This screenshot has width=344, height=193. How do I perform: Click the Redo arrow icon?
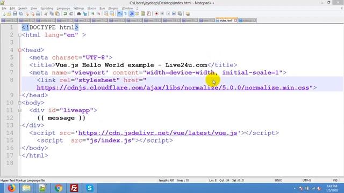pyautogui.click(x=71, y=14)
